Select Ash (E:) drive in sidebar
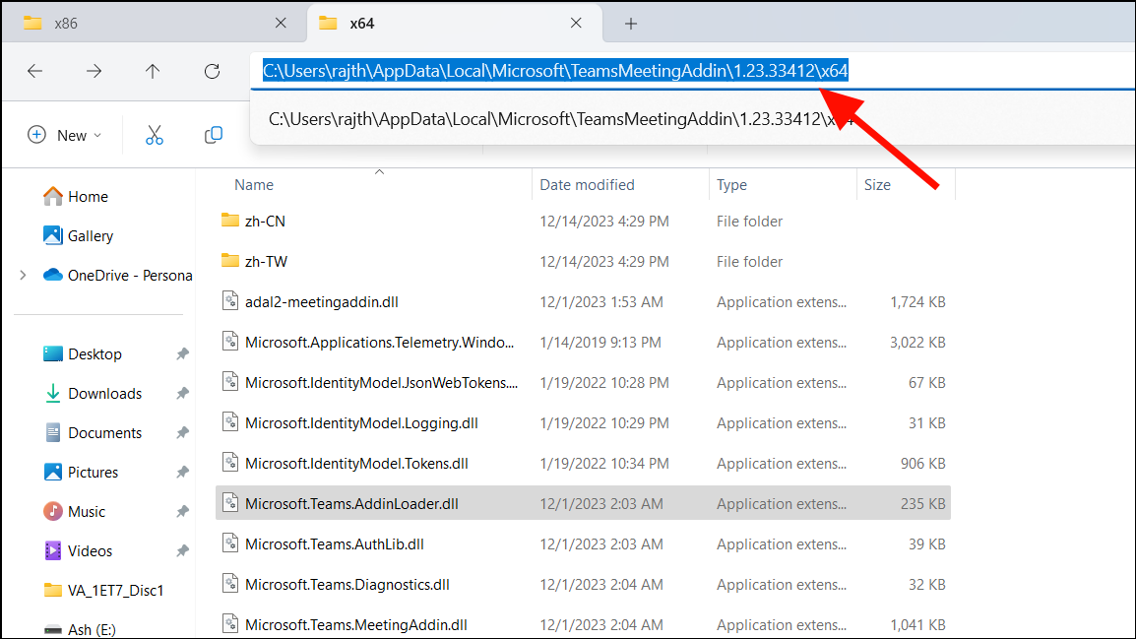Viewport: 1136px width, 639px height. pyautogui.click(x=80, y=629)
